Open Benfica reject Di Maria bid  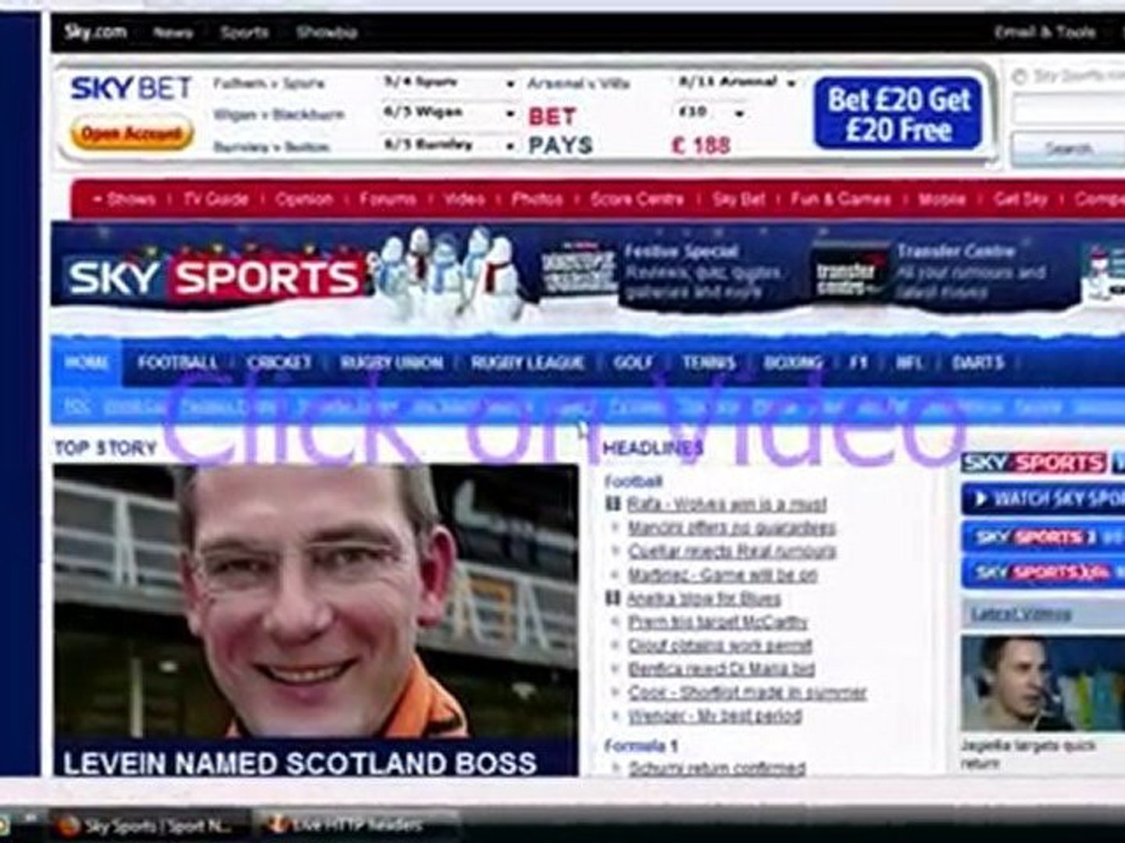click(x=721, y=669)
